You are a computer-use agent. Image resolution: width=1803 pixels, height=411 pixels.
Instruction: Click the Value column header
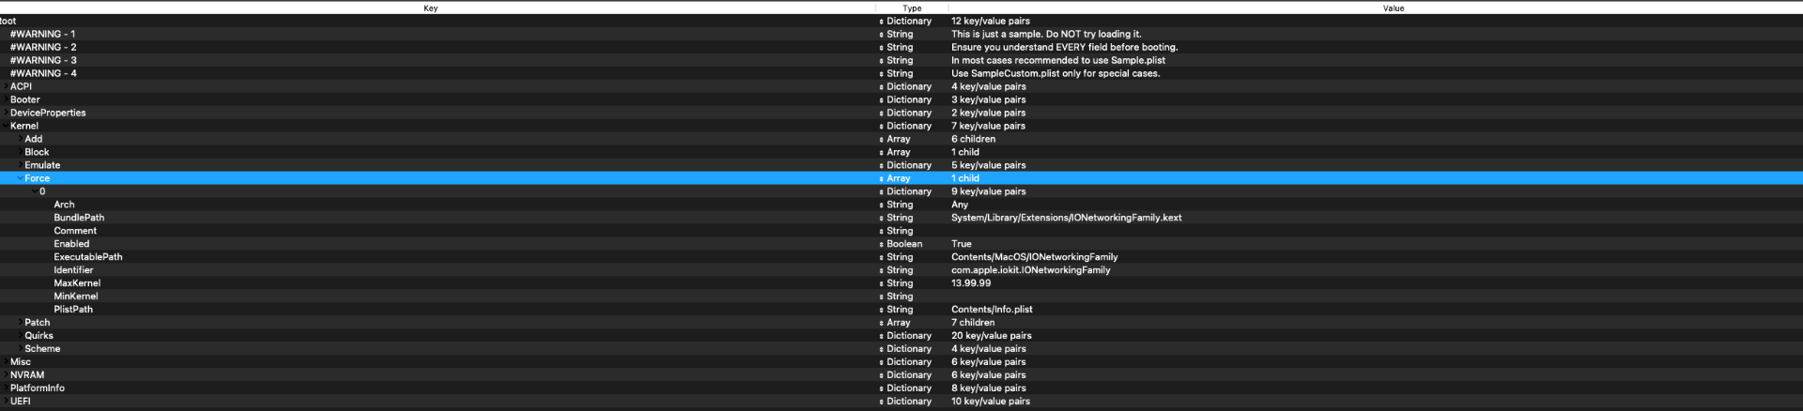1394,8
